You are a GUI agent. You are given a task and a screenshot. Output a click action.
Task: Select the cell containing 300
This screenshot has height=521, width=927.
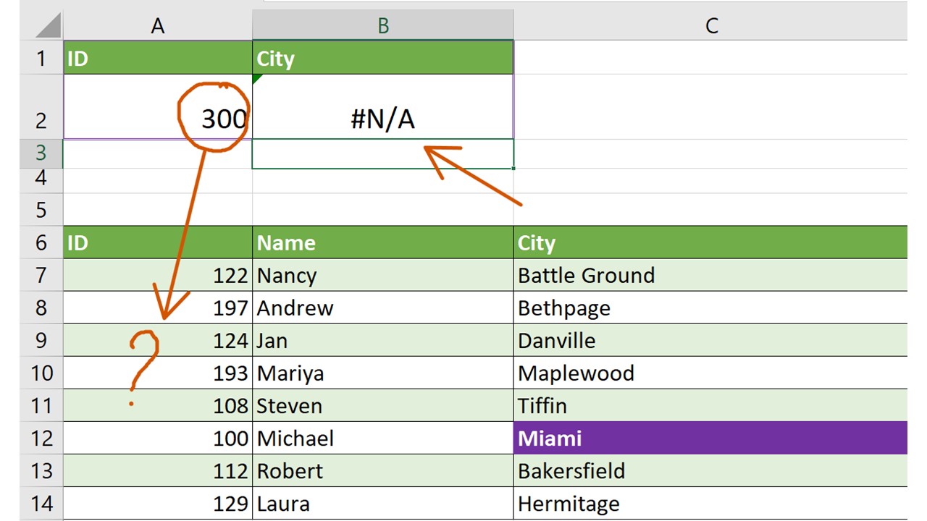coord(158,106)
